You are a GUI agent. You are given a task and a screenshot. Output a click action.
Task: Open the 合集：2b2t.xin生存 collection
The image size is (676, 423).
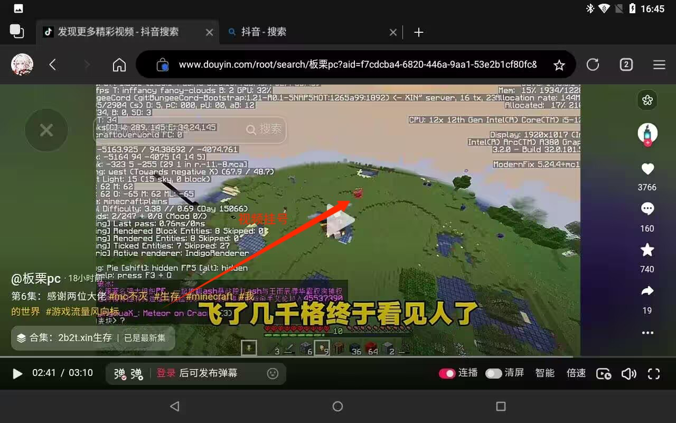(x=93, y=338)
